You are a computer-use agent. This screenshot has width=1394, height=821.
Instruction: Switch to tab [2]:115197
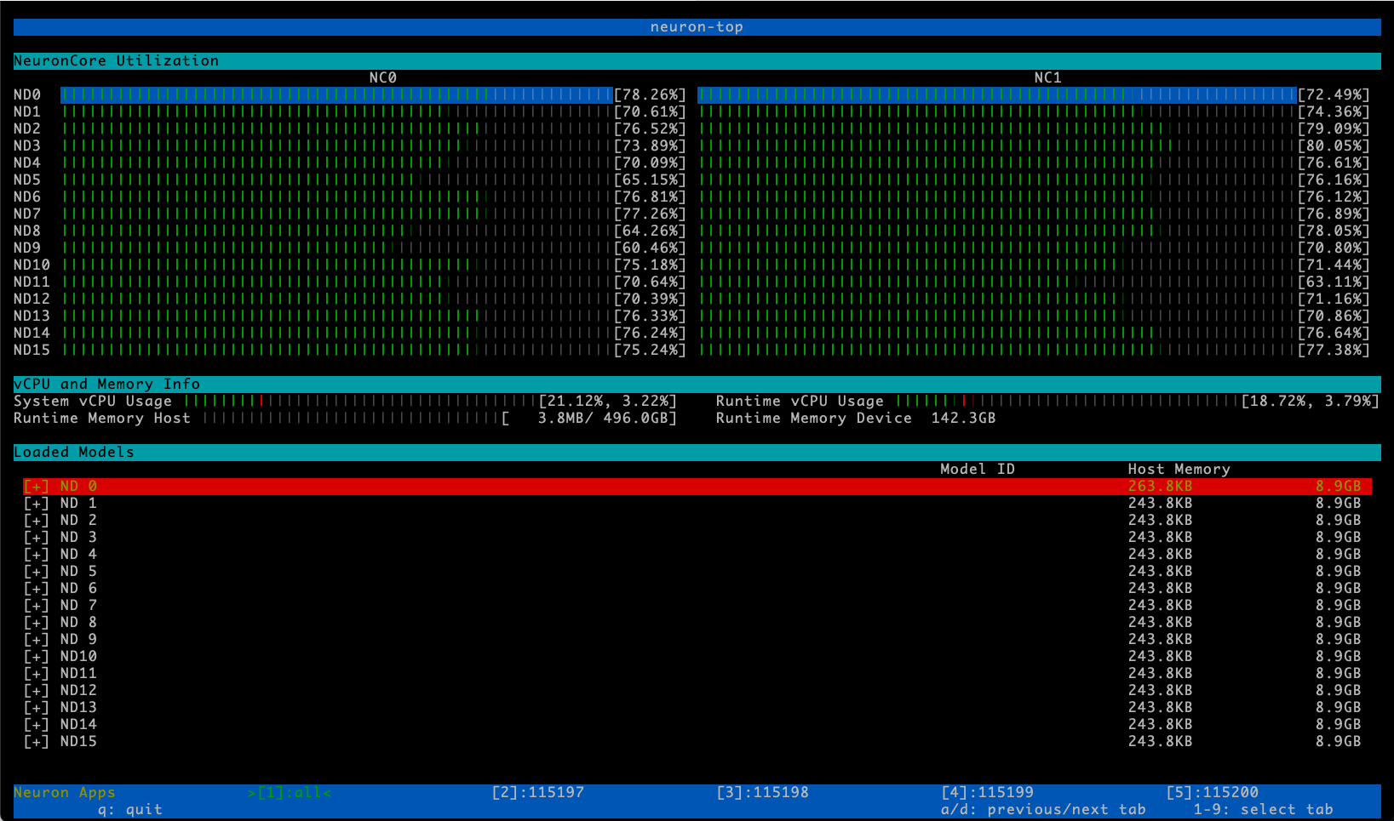coord(537,792)
